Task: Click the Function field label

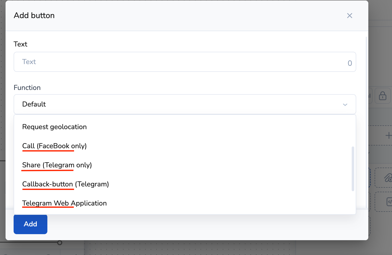Action: tap(27, 88)
